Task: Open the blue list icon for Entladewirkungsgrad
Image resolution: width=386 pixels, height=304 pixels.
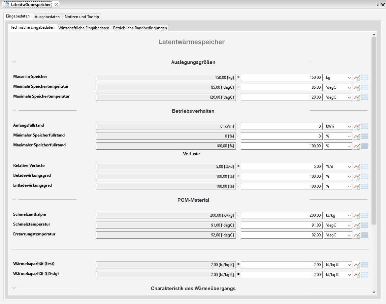Action: [365, 186]
